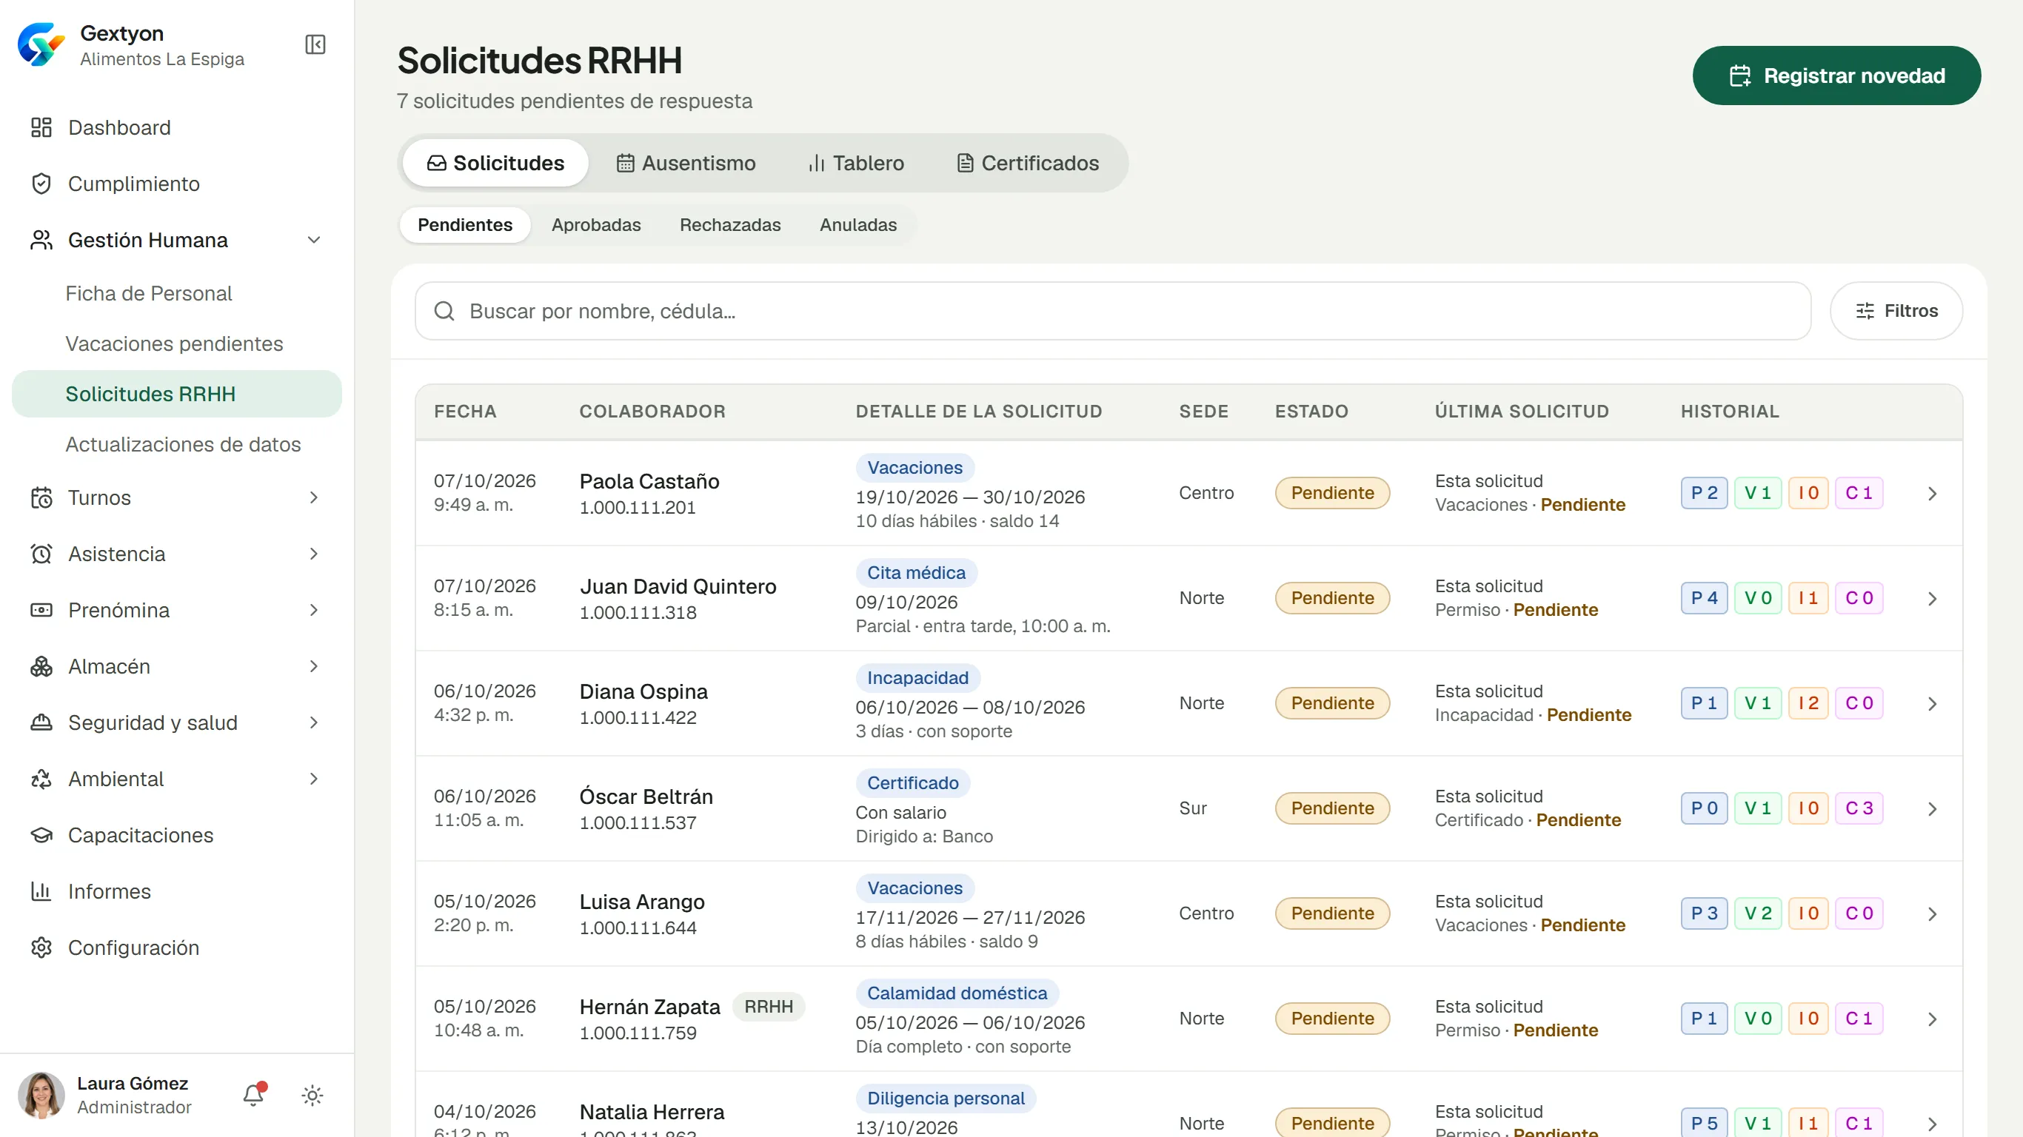Click the search magnifier icon

point(444,311)
